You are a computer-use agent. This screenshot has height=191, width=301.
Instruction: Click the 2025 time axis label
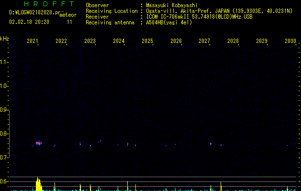147,41
